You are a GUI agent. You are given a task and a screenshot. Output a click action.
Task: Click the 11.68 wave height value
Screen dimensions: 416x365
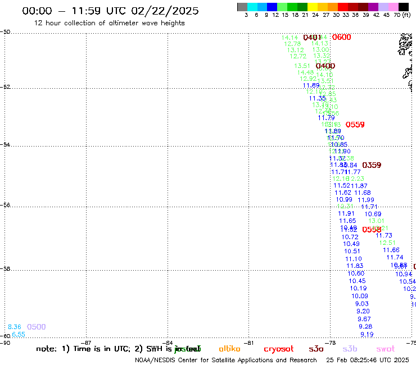363,193
